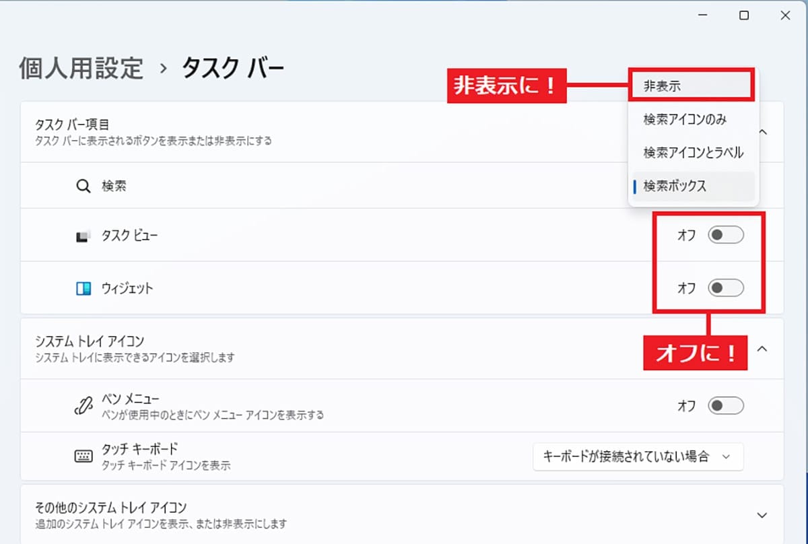Image resolution: width=808 pixels, height=544 pixels.
Task: Open the タッチ キーボード dropdown
Action: (638, 456)
